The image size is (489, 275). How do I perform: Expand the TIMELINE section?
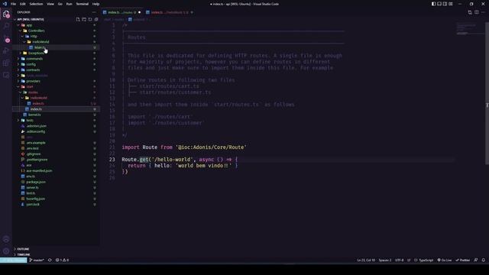24,254
